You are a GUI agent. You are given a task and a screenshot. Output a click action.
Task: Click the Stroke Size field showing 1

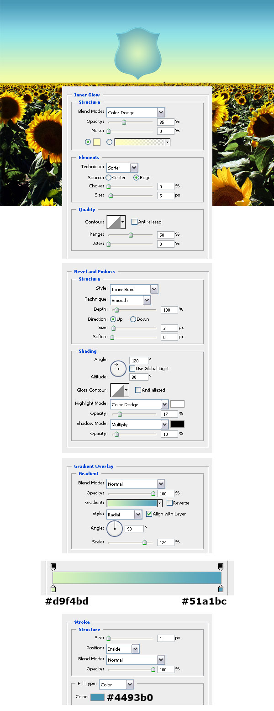(166, 638)
